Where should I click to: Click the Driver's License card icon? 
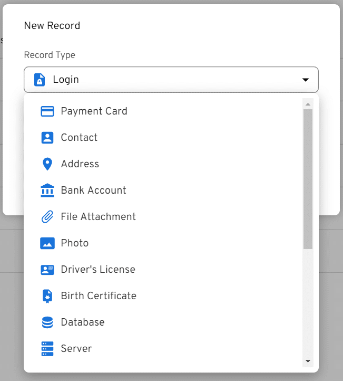[x=47, y=270]
